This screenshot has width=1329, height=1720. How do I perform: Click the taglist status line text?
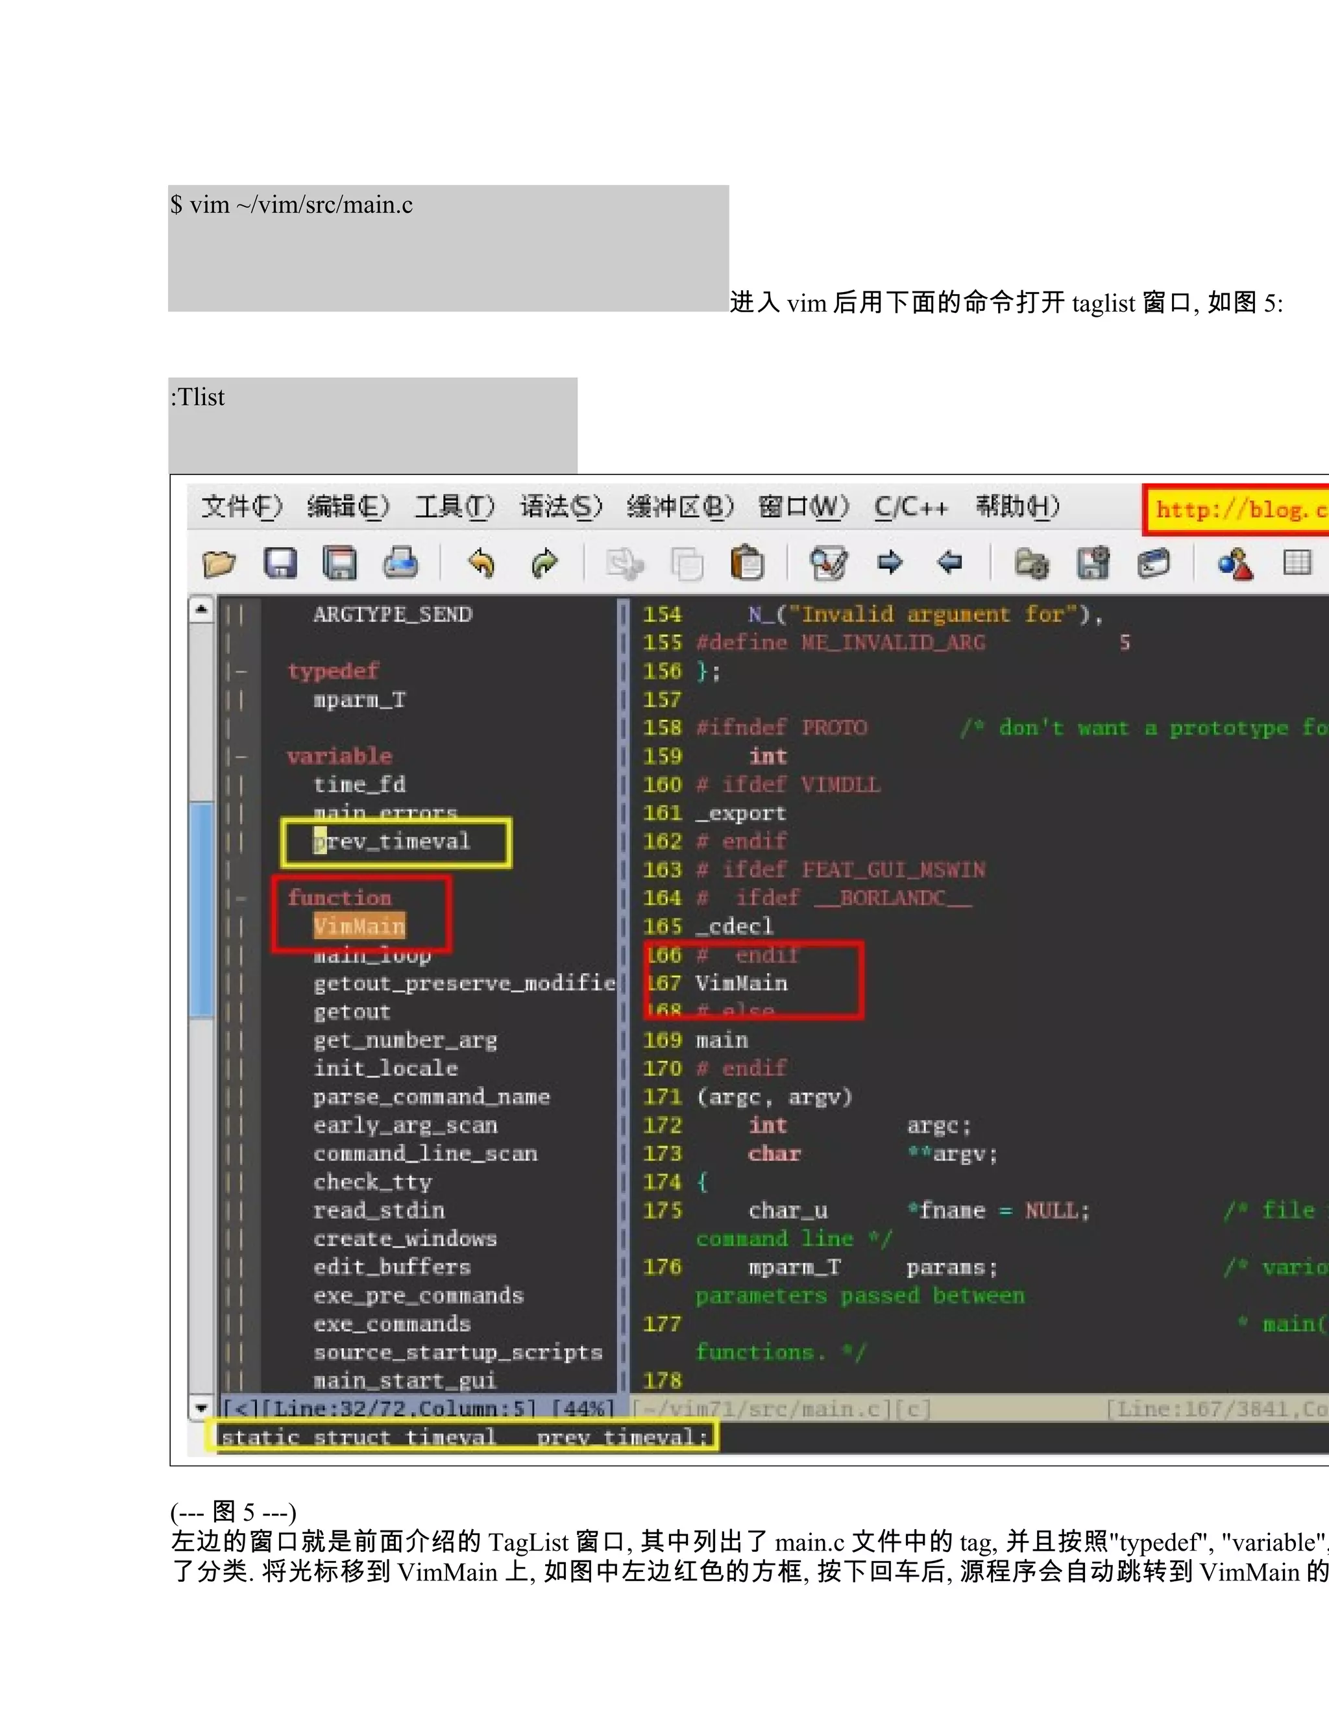click(x=418, y=1408)
